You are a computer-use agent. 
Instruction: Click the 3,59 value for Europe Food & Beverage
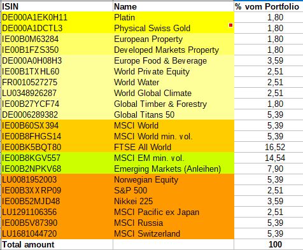269,60
